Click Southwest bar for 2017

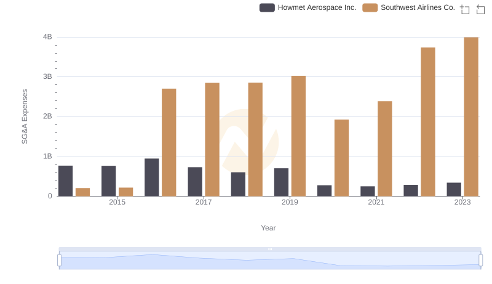pyautogui.click(x=212, y=139)
